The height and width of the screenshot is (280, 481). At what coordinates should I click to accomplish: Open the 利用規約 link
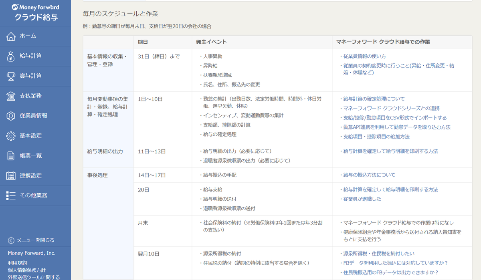click(x=18, y=263)
